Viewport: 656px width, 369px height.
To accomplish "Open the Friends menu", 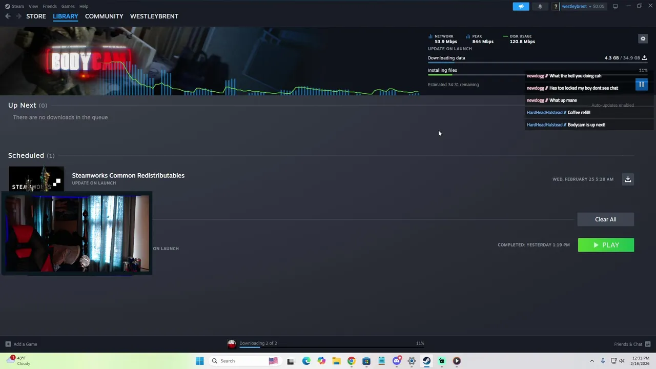I will 50,6.
